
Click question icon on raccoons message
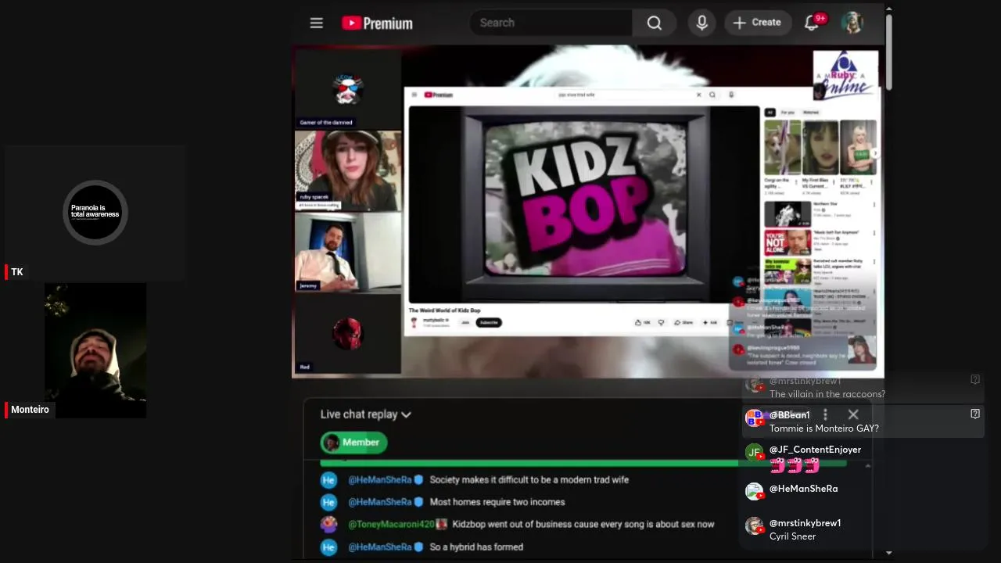pyautogui.click(x=975, y=379)
